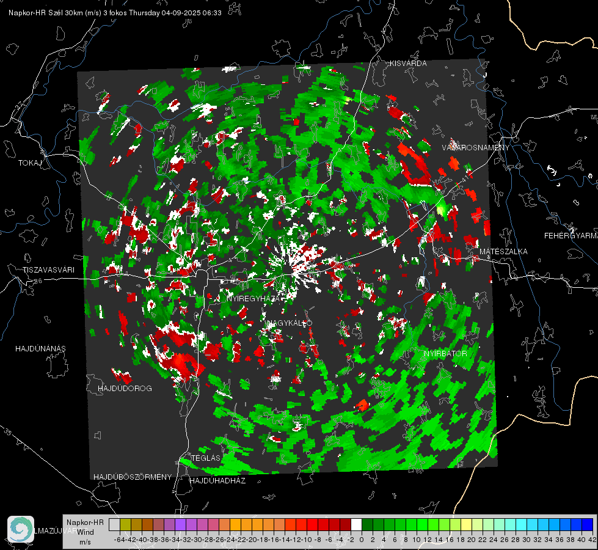
Task: Select the HAJDÚBÖSZÖRMÉNY city label
Action: [133, 477]
